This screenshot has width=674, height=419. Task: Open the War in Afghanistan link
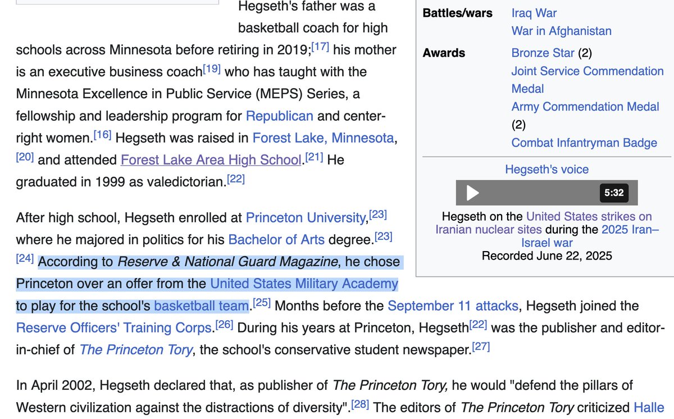562,31
